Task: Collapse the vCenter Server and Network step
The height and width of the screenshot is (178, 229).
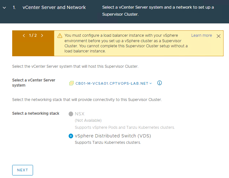Action: [x=4, y=7]
